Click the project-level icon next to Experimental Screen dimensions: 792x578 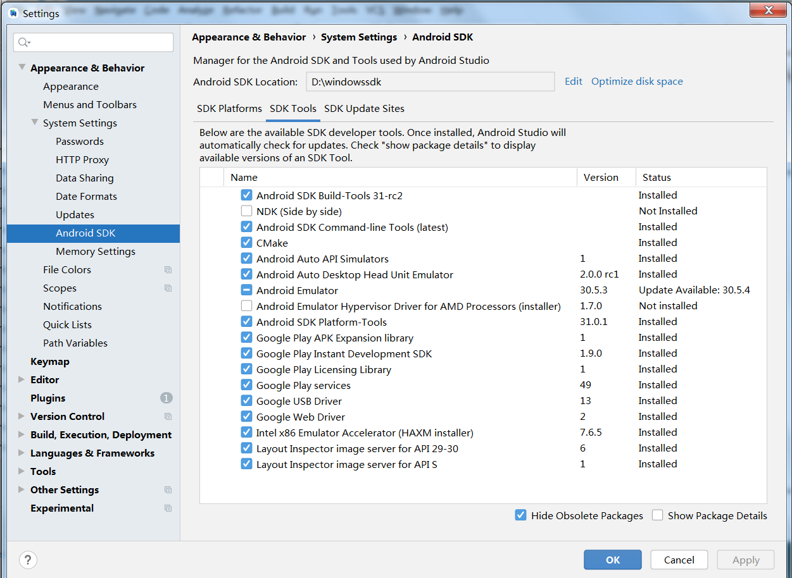point(168,508)
